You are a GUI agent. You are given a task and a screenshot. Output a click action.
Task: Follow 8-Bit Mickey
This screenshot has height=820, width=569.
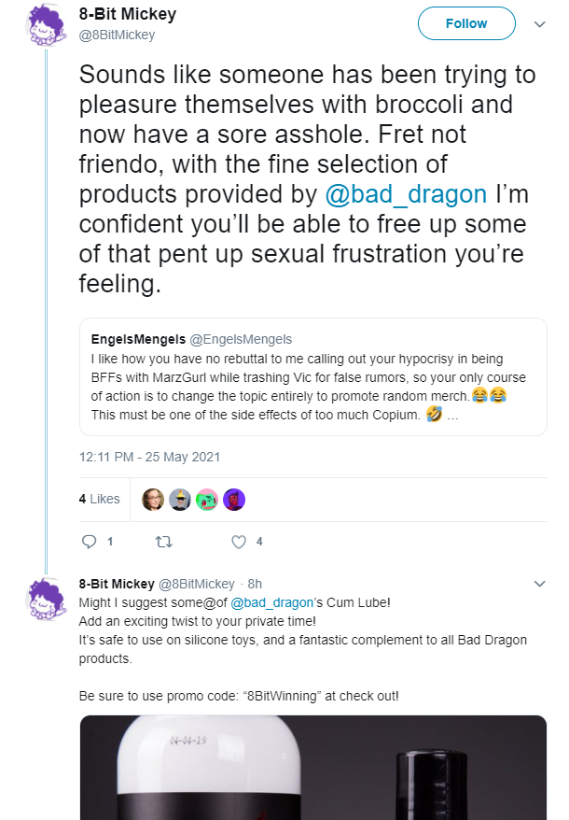click(466, 23)
